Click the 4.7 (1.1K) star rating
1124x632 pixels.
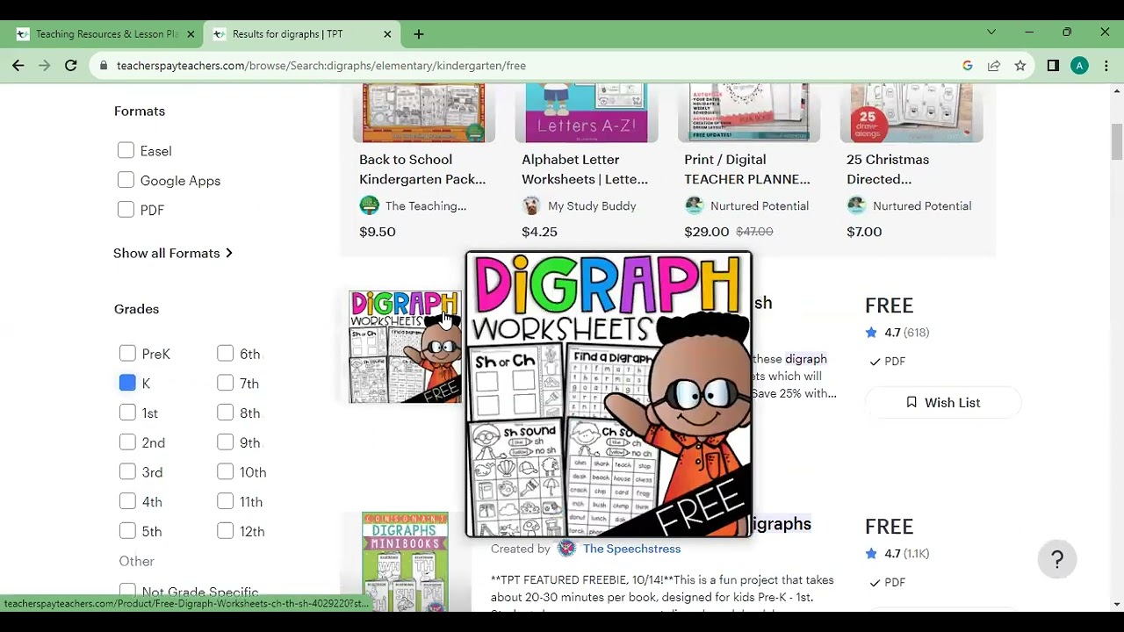[x=897, y=554]
